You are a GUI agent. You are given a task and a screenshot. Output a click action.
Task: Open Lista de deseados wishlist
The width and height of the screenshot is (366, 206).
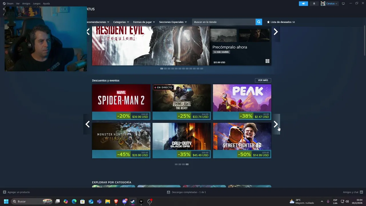[x=281, y=22]
